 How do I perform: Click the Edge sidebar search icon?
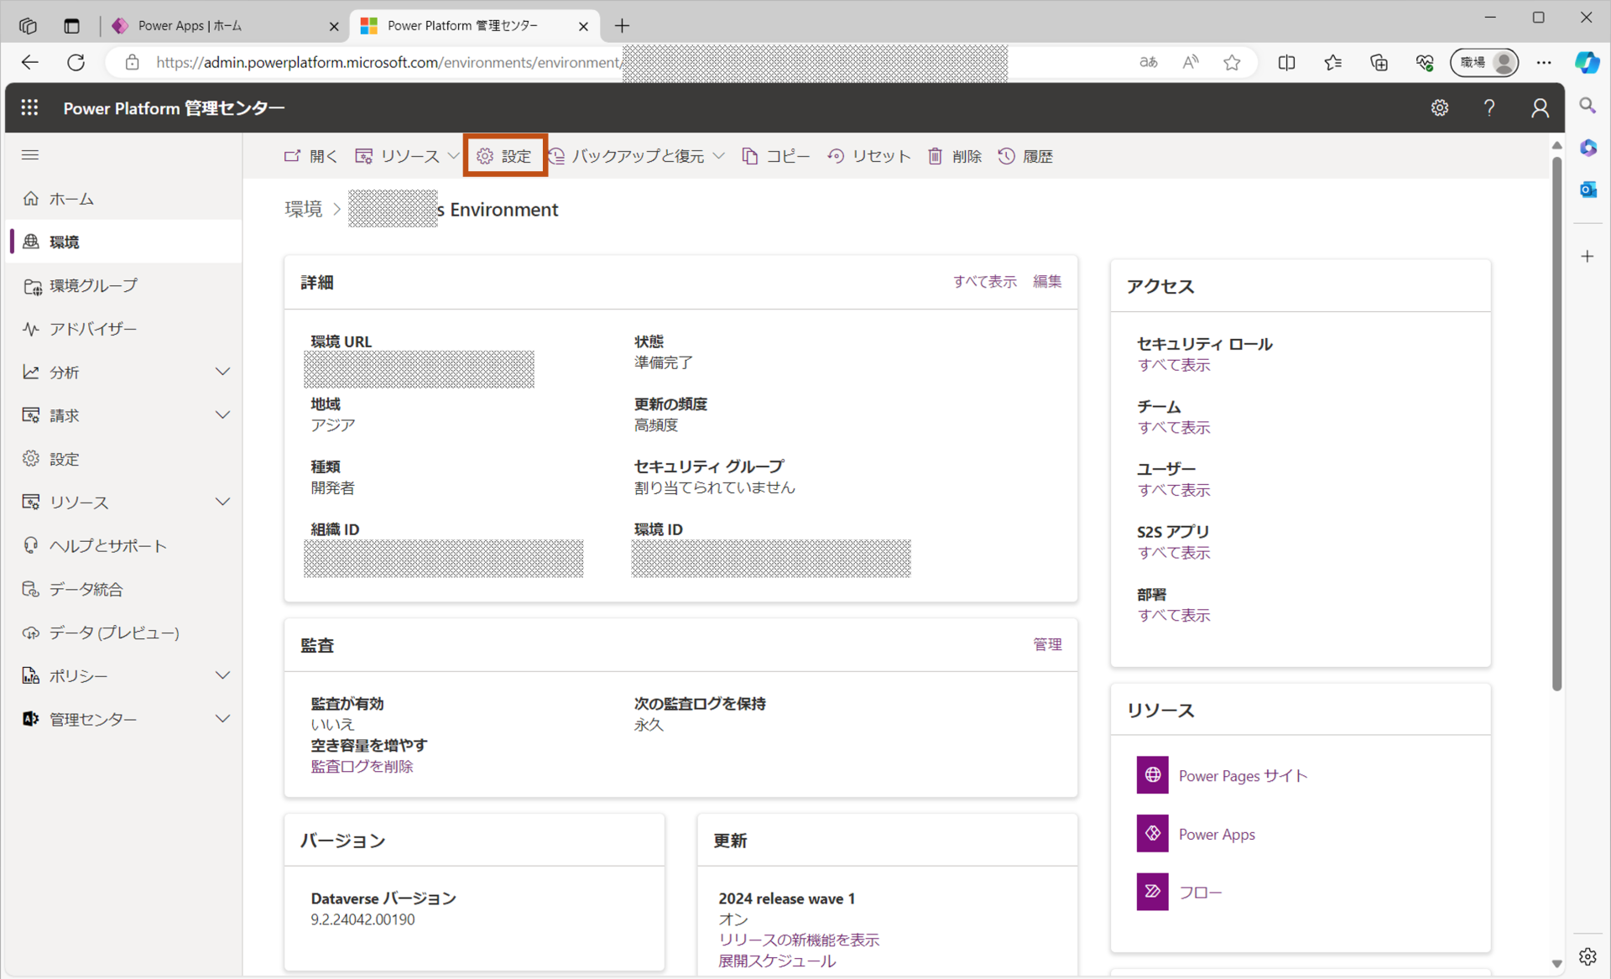pyautogui.click(x=1588, y=106)
